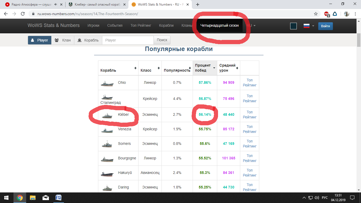Click the РУС language indicator

325,198
